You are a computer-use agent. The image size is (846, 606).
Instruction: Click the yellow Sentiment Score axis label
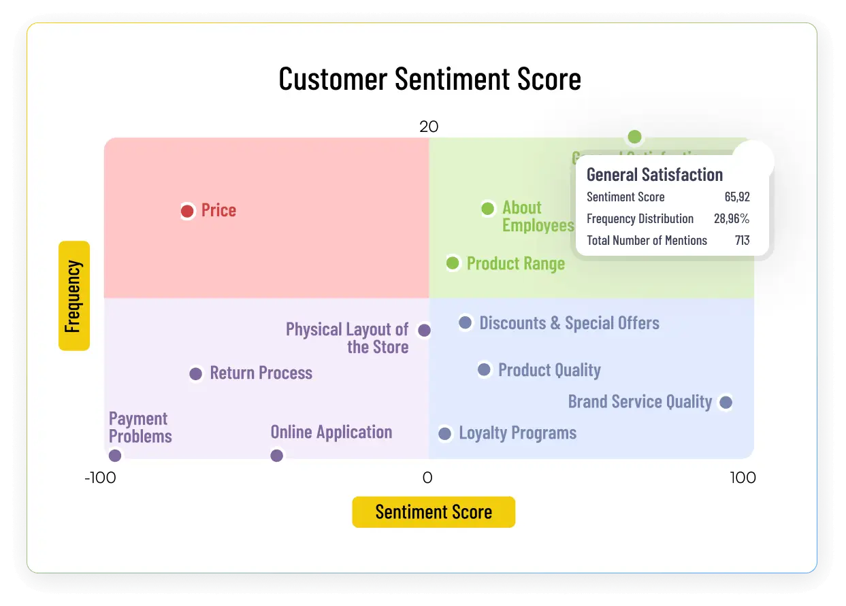434,512
